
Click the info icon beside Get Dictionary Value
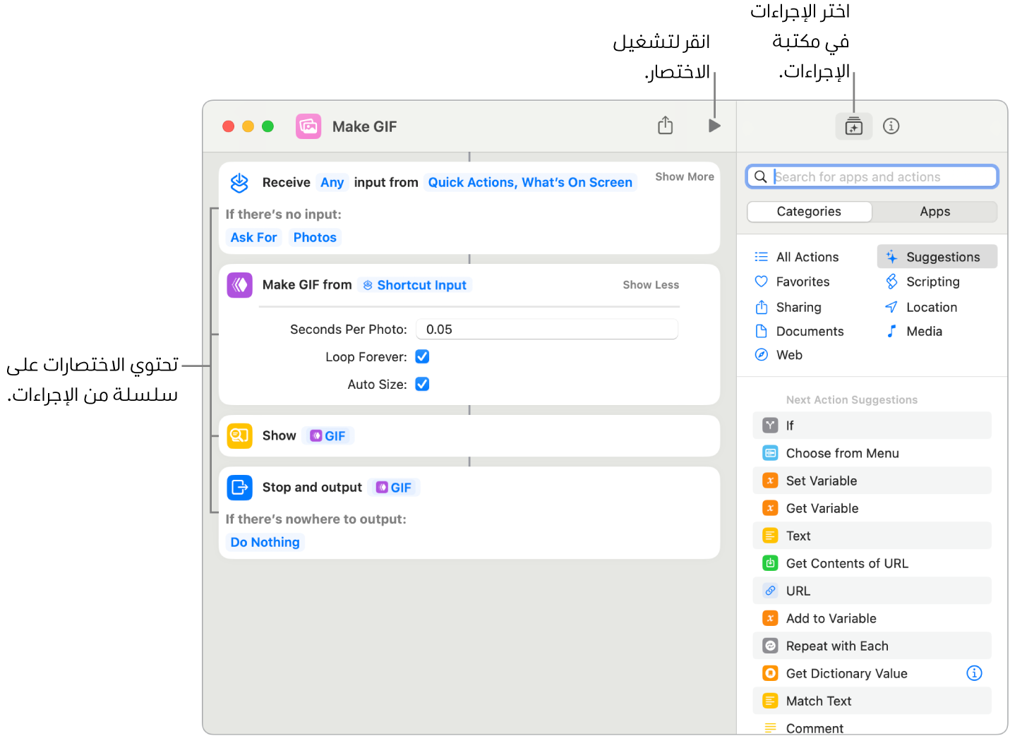point(974,673)
